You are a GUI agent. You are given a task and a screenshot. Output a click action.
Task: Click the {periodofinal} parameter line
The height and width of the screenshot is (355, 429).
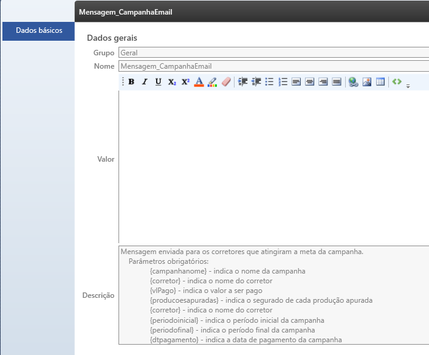tap(232, 330)
